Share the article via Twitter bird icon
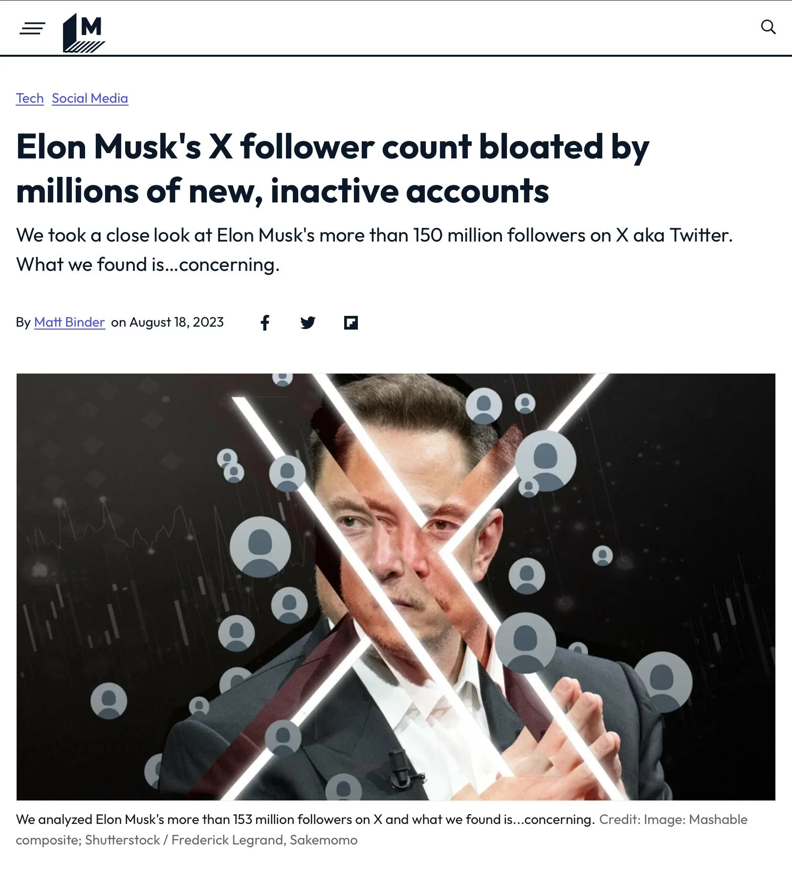The height and width of the screenshot is (887, 792). tap(308, 323)
